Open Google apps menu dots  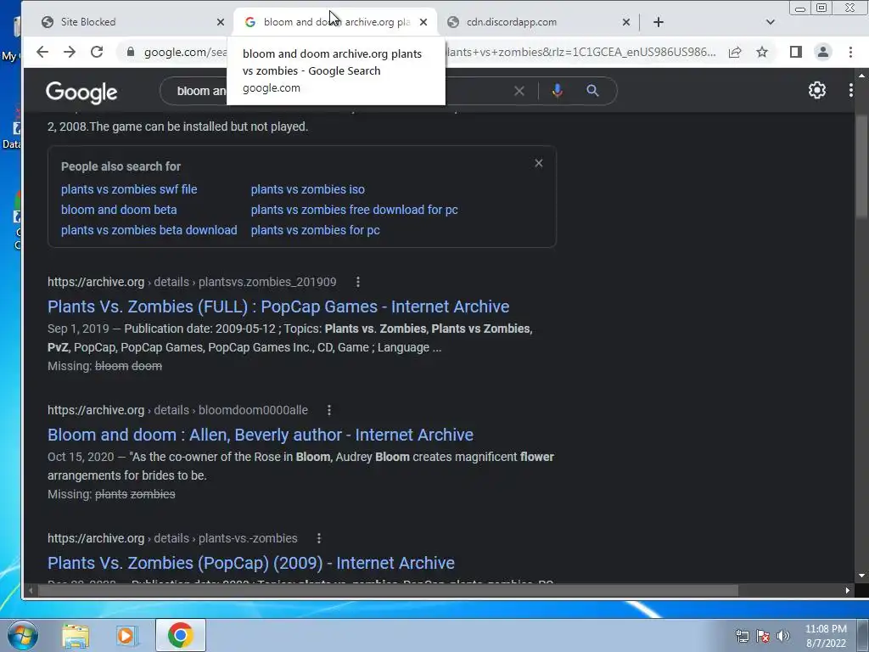coord(851,90)
